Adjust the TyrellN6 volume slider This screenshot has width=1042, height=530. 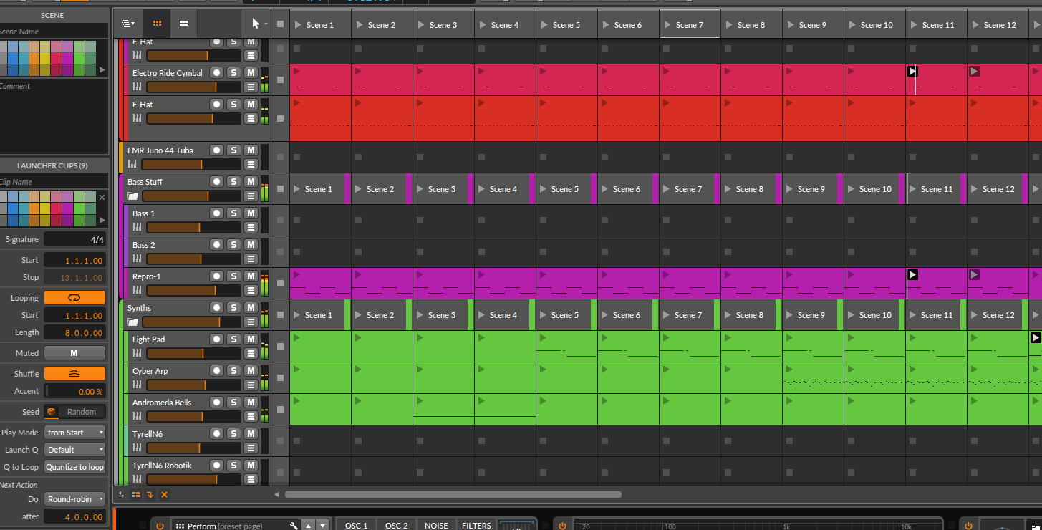[193, 448]
